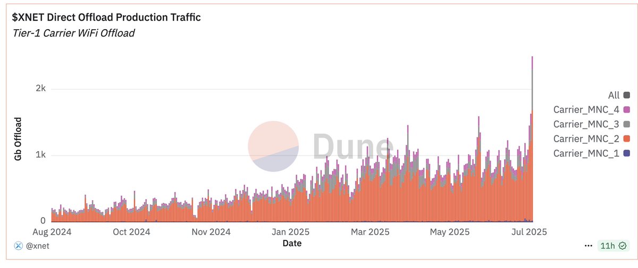The width and height of the screenshot is (638, 268).
Task: Open the three-dot chart options menu
Action: pos(589,246)
